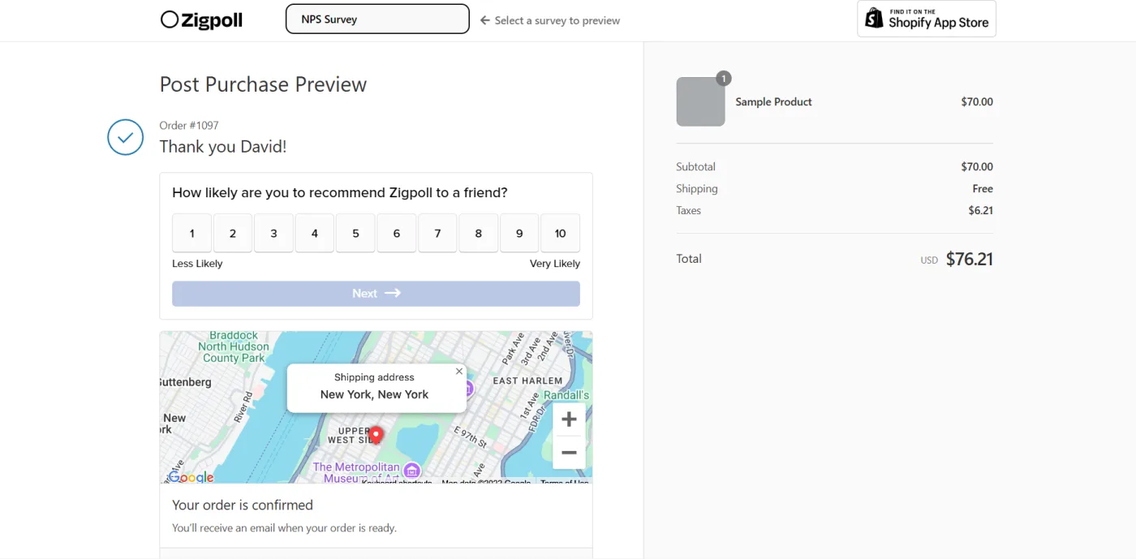Image resolution: width=1136 pixels, height=559 pixels.
Task: Click the "Free" shipping value
Action: (983, 188)
